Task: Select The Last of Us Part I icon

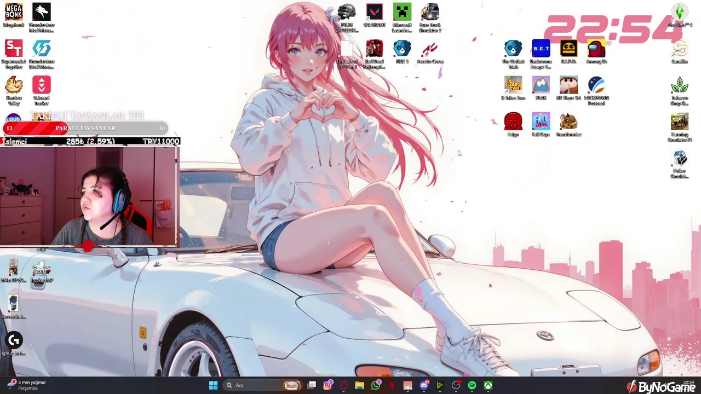Action: click(347, 54)
